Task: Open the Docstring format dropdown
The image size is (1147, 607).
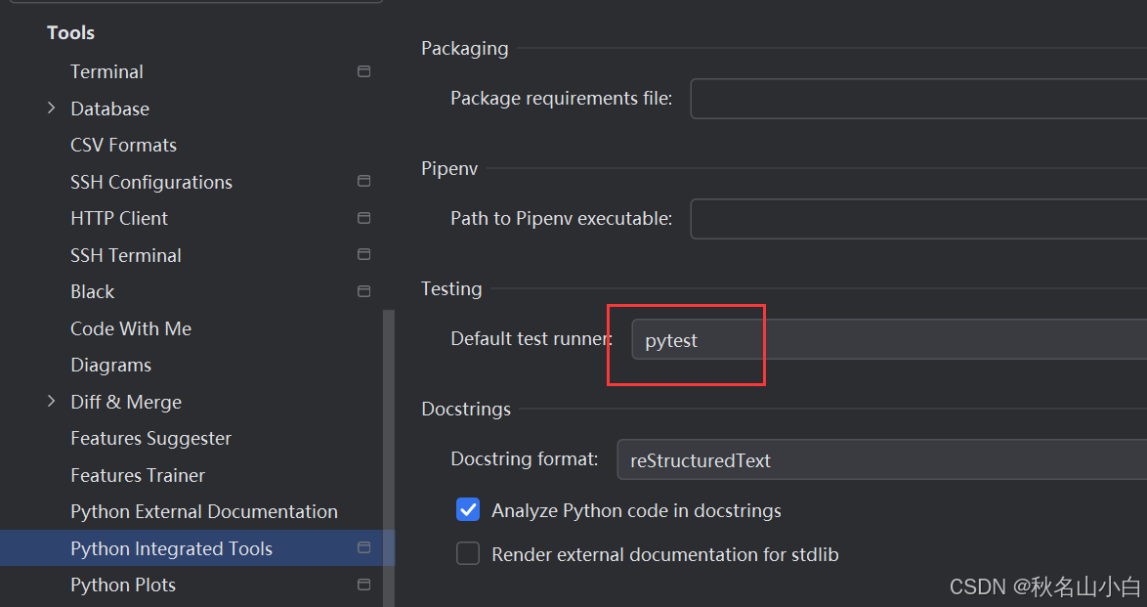Action: coord(881,459)
